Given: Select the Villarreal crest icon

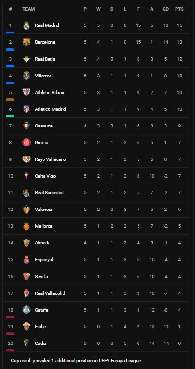Looking at the screenshot, I should [x=26, y=76].
